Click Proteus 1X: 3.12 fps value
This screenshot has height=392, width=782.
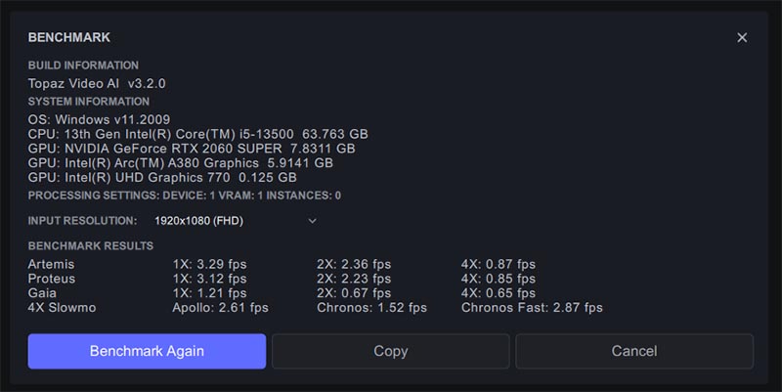pos(209,279)
